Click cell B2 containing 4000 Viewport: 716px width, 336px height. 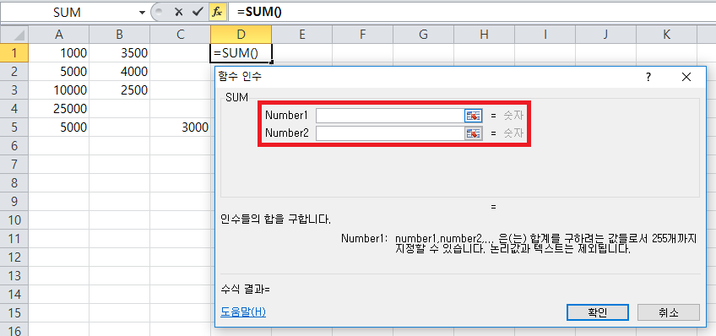coord(120,72)
